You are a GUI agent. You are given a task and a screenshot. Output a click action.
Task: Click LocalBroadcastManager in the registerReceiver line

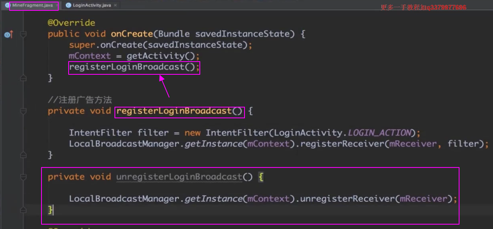[124, 143]
